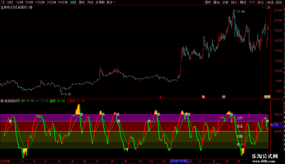Click the 叠加 overlay button

coord(216,2)
